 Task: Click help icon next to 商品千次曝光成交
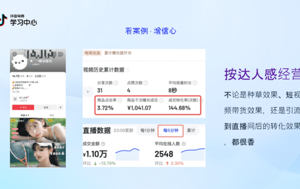pyautogui.click(x=161, y=100)
